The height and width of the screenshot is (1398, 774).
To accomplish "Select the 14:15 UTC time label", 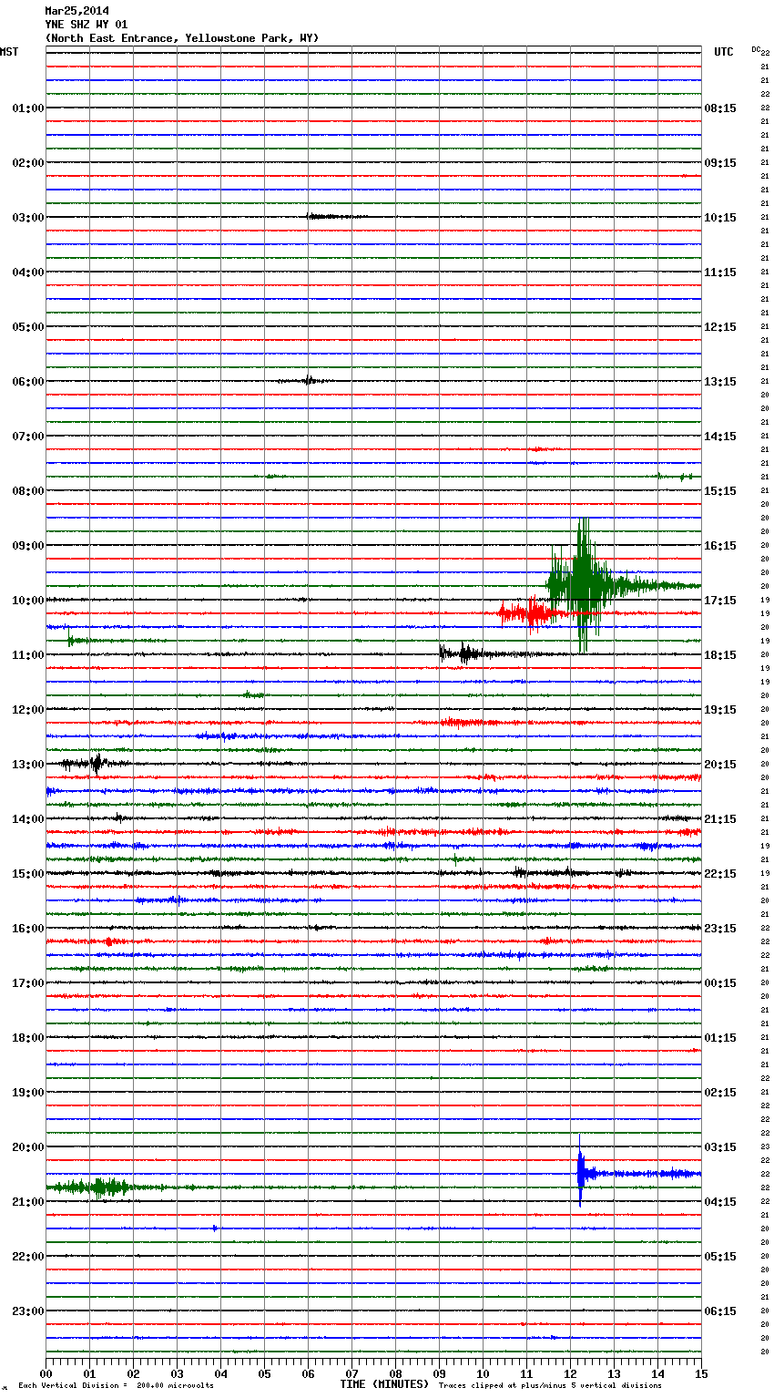I will [720, 437].
